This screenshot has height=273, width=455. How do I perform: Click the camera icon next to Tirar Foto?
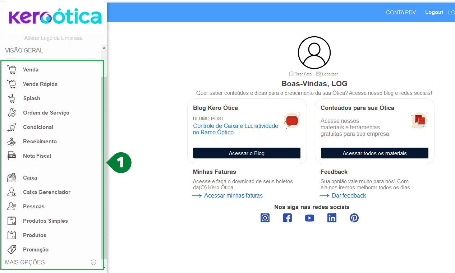[291, 74]
